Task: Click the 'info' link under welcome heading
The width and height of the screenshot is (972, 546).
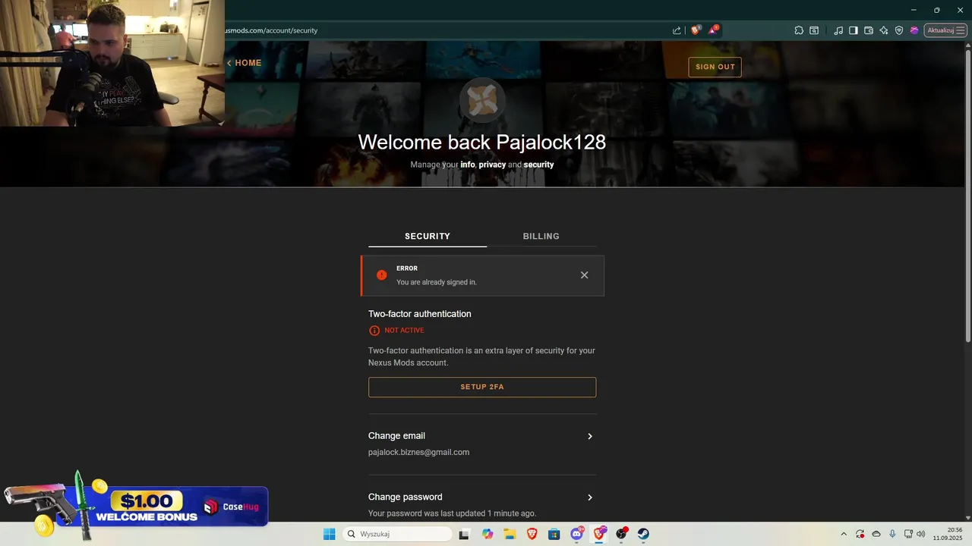Action: click(x=468, y=165)
